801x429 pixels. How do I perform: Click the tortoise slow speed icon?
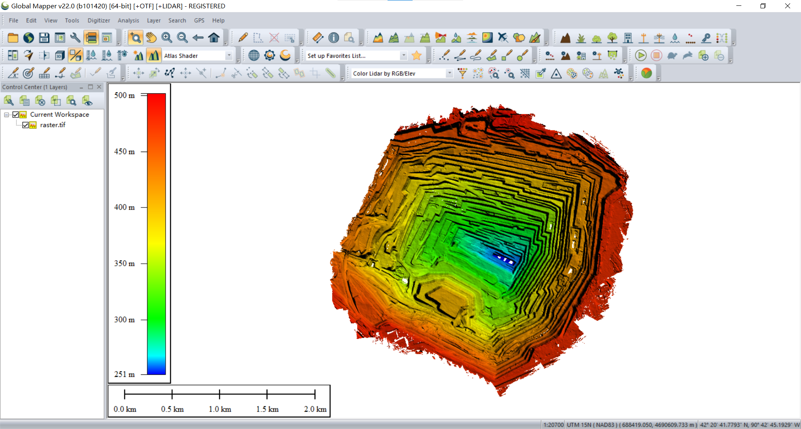pos(672,55)
